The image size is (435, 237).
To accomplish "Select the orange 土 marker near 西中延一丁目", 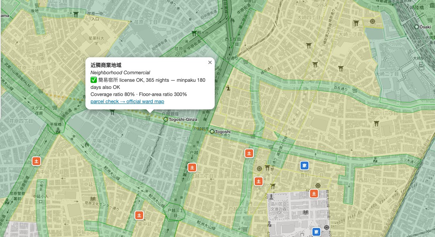I will (36, 161).
